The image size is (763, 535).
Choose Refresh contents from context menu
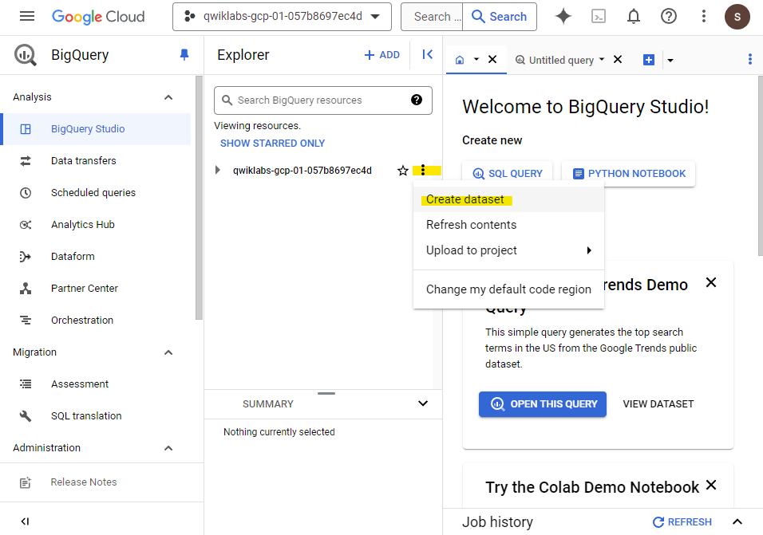[x=508, y=225]
